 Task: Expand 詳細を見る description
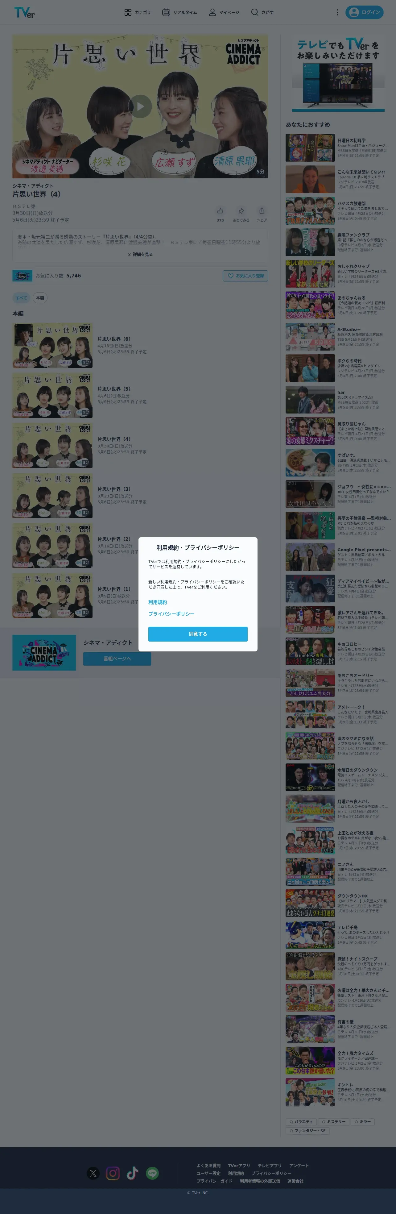pyautogui.click(x=140, y=255)
